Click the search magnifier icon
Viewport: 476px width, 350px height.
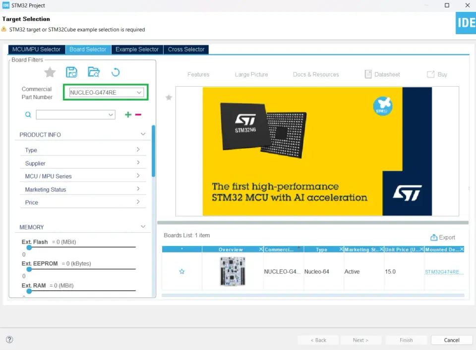click(x=28, y=114)
